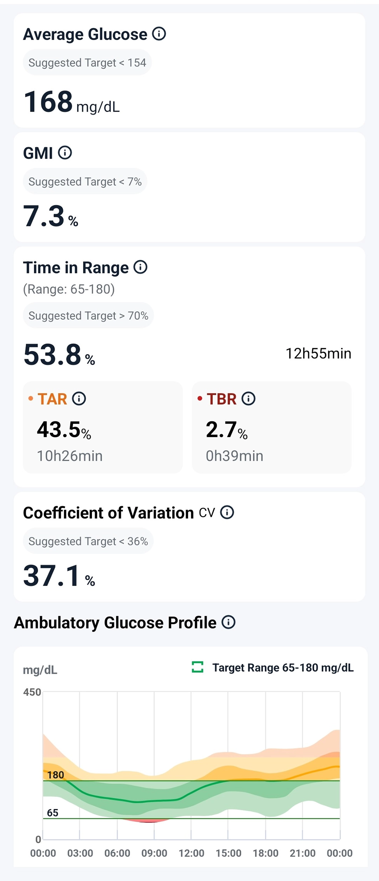The width and height of the screenshot is (379, 881).
Task: Tap the "Suggested Target < 7%" pill
Action: 85,182
